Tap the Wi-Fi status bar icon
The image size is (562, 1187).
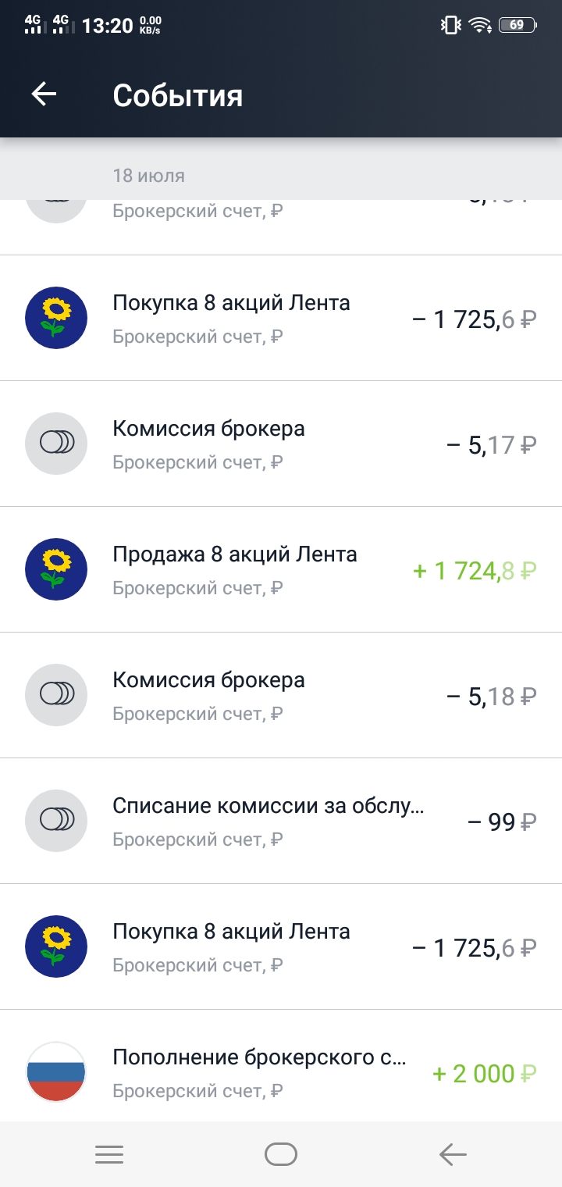[480, 25]
